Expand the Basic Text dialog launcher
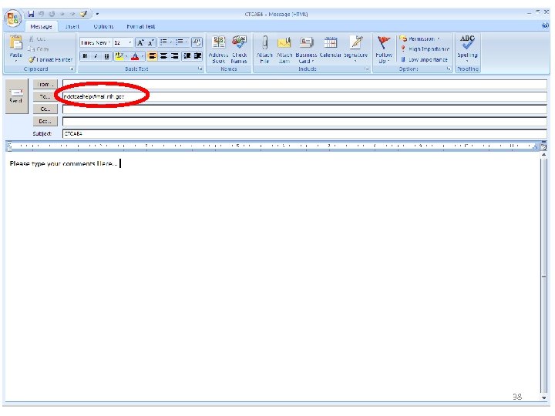Viewport: 555px width, 416px height. click(x=200, y=69)
